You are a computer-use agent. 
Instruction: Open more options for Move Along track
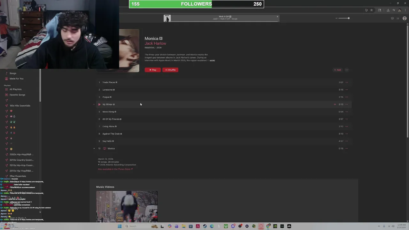click(x=347, y=112)
